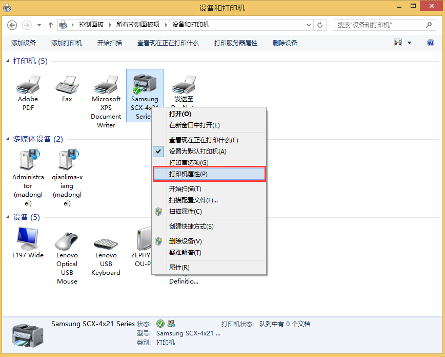Toggle 设置为默认打印机(A) checked menu entry

click(209, 152)
